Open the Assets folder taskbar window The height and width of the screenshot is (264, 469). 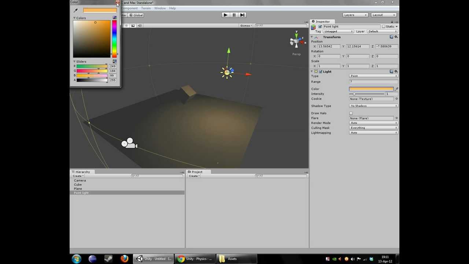pos(236,259)
